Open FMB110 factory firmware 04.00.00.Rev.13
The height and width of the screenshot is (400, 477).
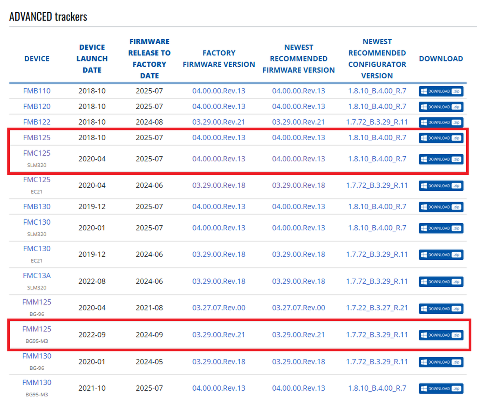pyautogui.click(x=219, y=91)
